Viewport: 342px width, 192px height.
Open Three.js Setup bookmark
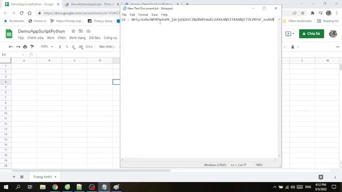tap(100, 21)
